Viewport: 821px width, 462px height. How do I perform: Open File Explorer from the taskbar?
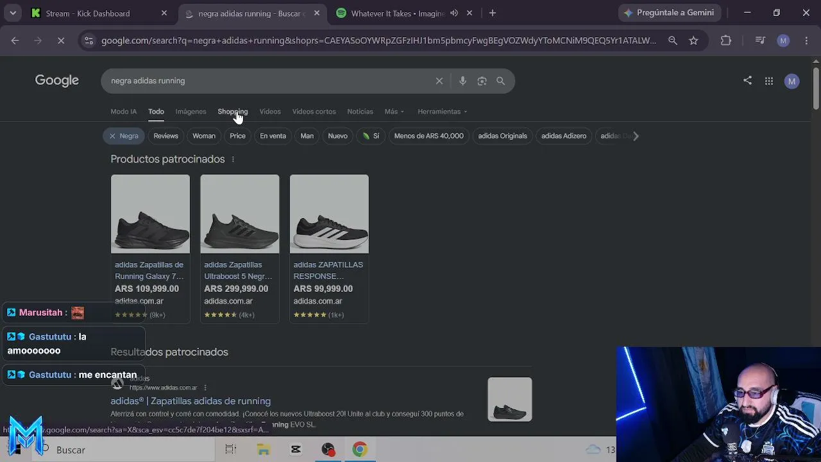tap(264, 450)
